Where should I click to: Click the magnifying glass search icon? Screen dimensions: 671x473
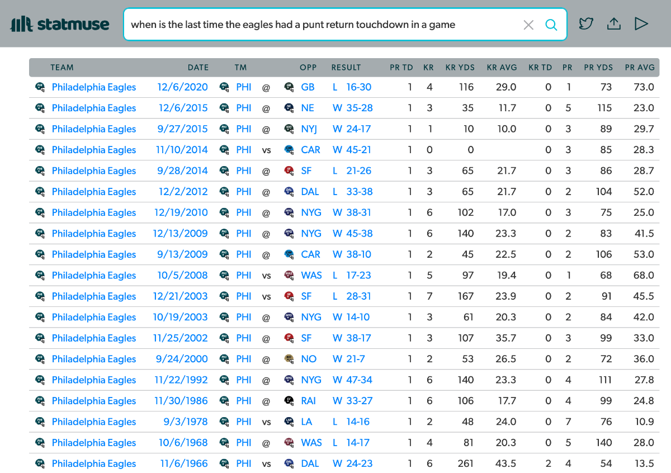pyautogui.click(x=551, y=25)
